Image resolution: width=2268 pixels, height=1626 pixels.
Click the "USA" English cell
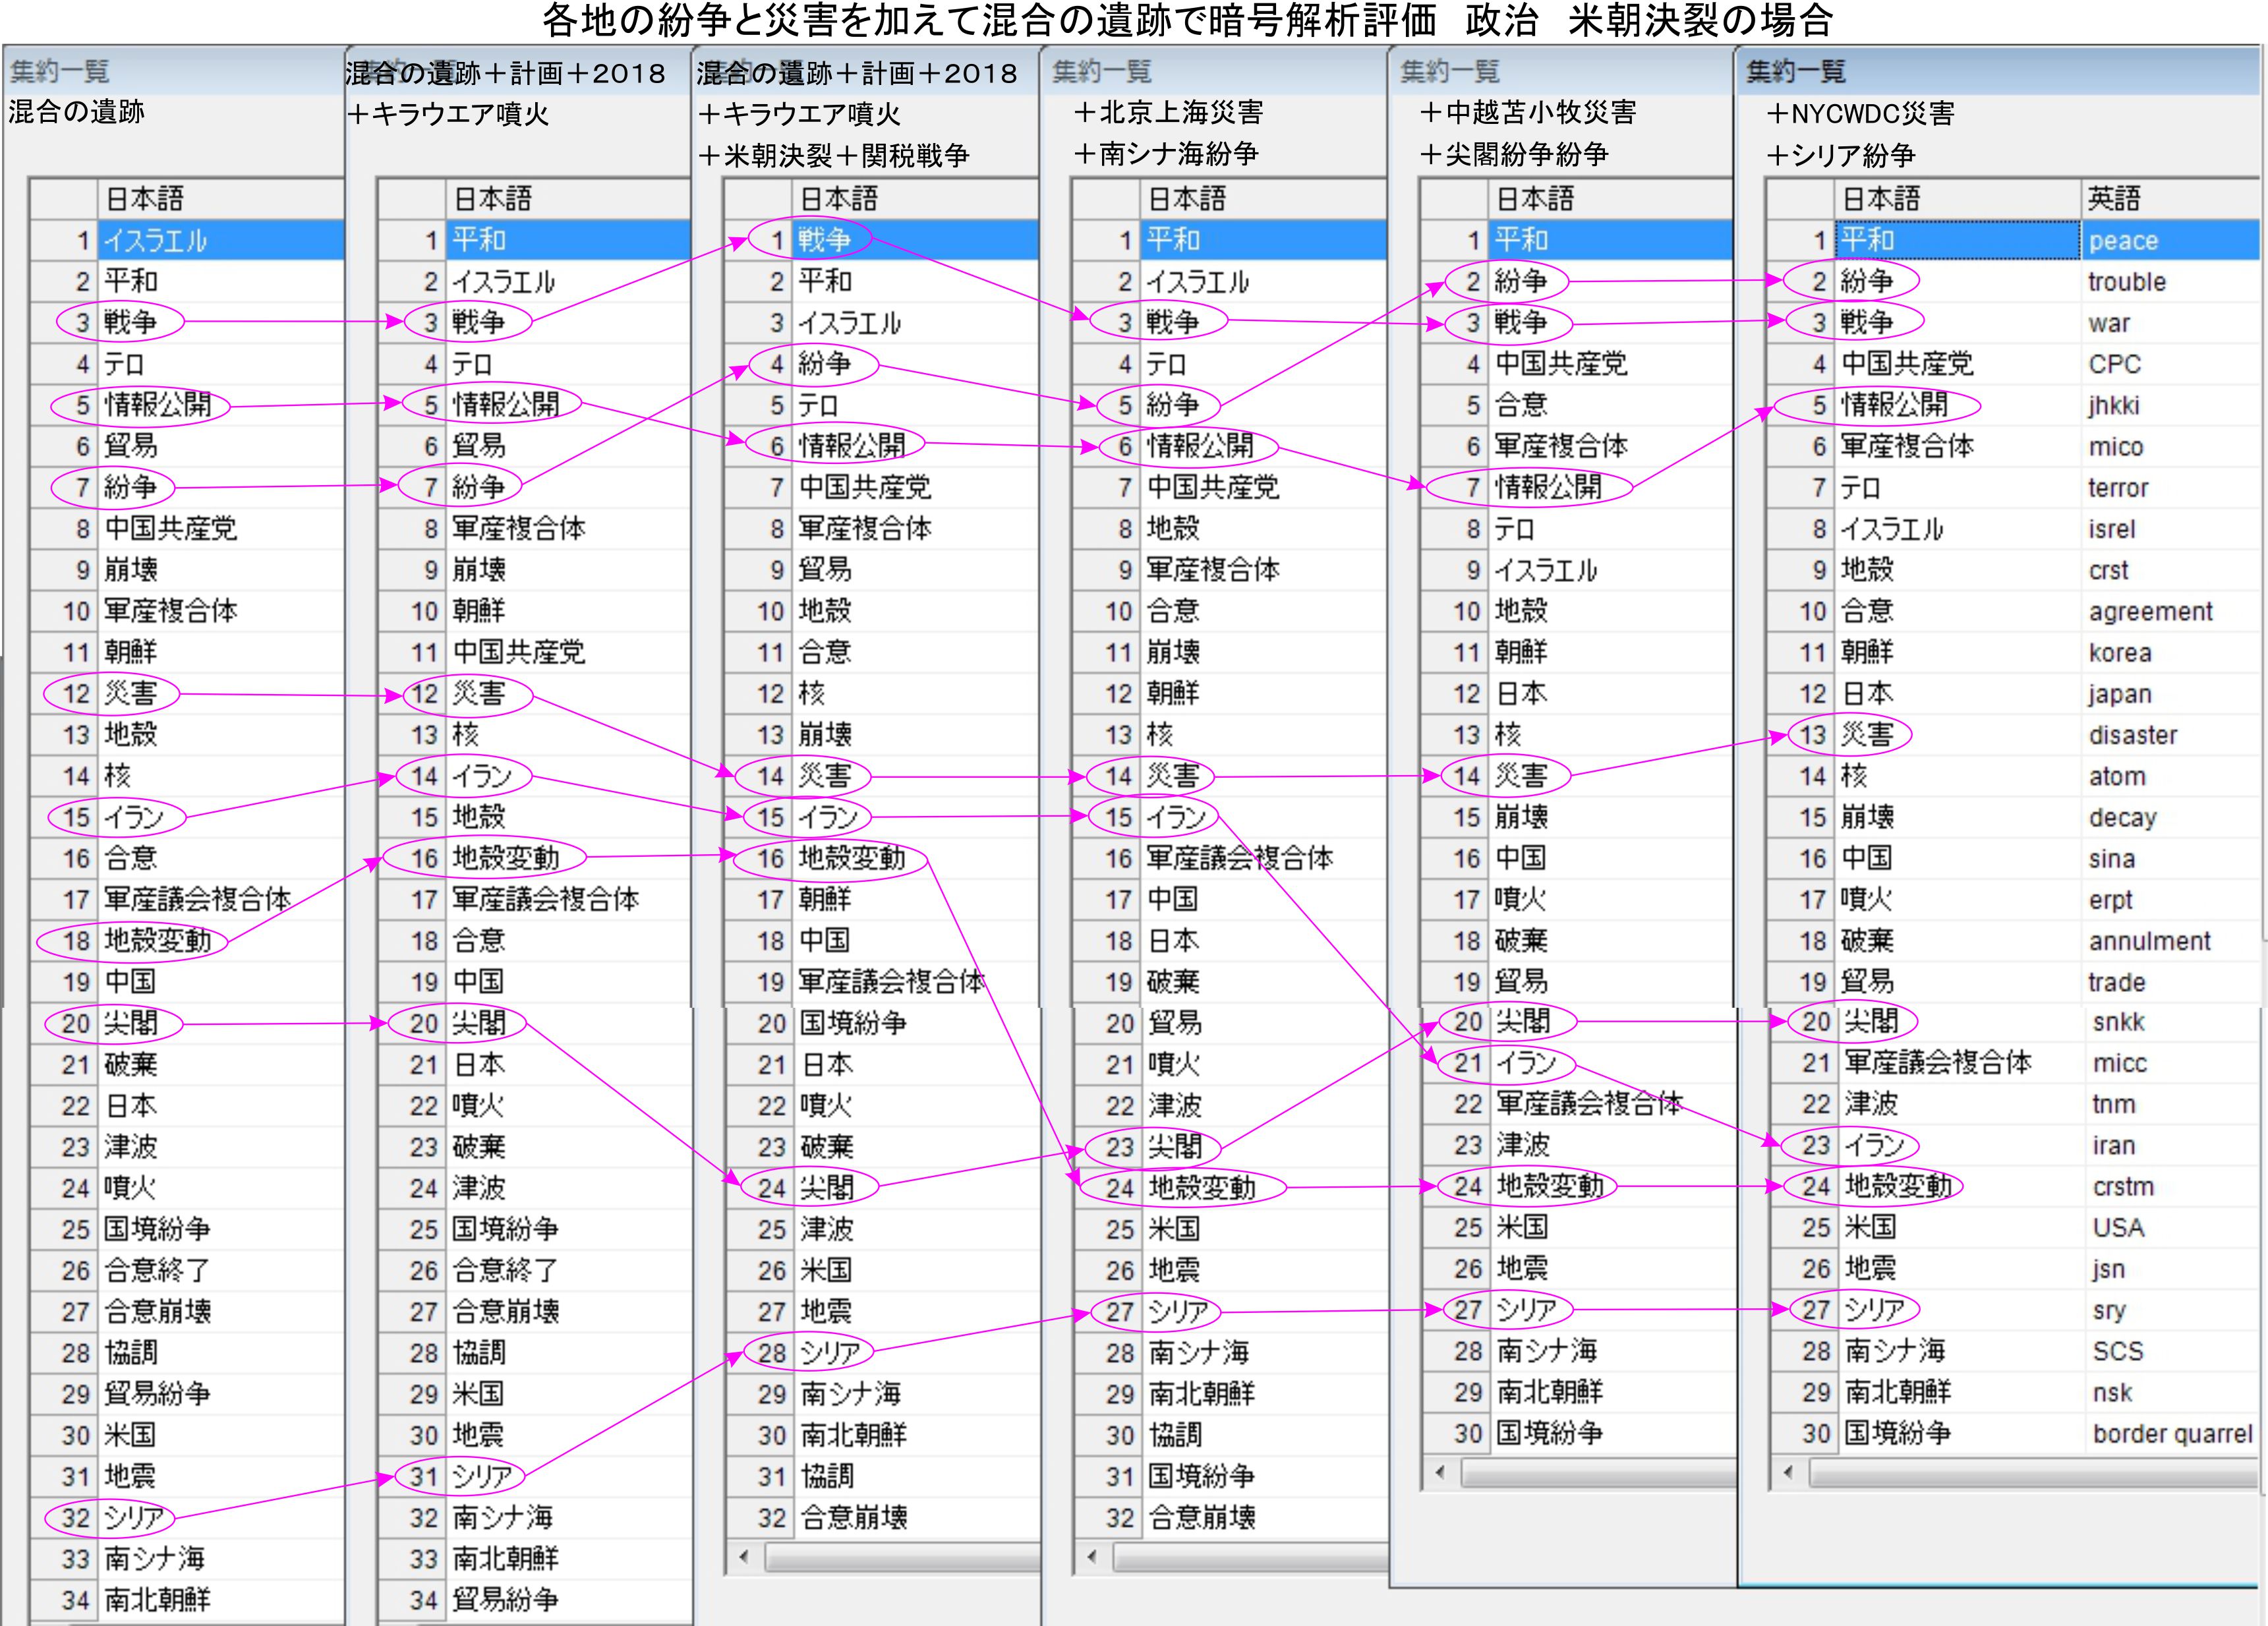coord(2118,1227)
